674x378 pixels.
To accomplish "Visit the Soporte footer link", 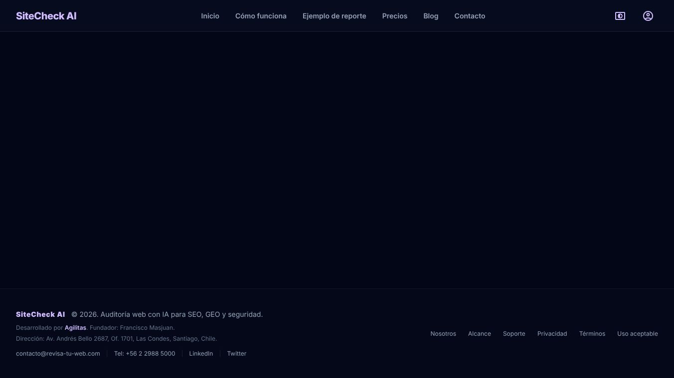I will (x=514, y=334).
